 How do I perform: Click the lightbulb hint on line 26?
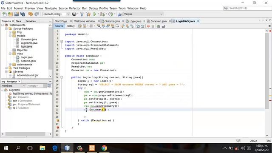click(58, 120)
